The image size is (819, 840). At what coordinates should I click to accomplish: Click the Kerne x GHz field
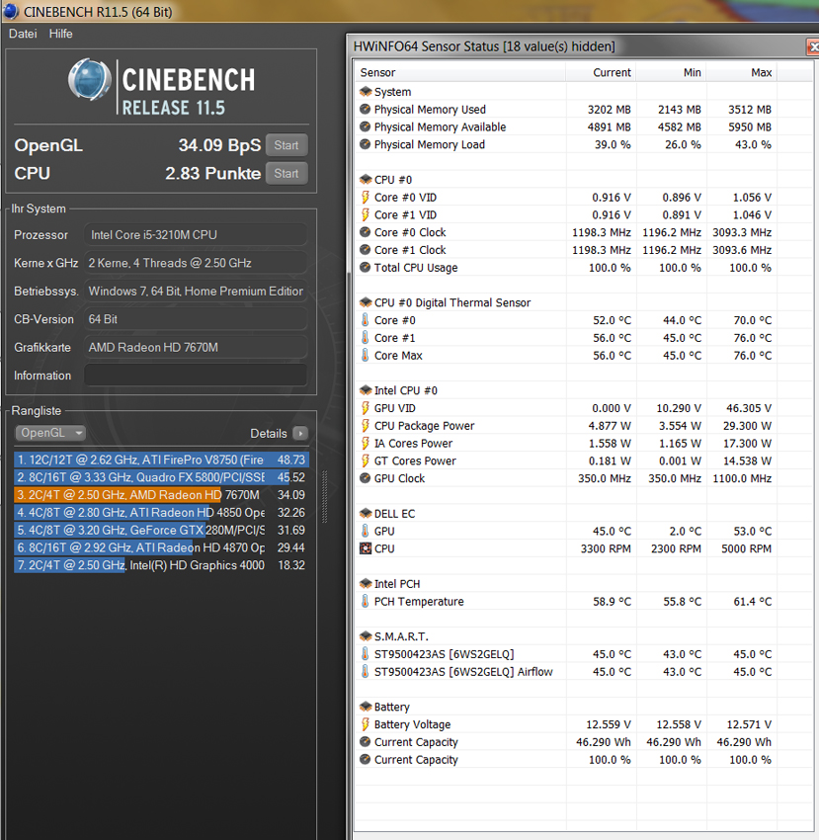196,263
